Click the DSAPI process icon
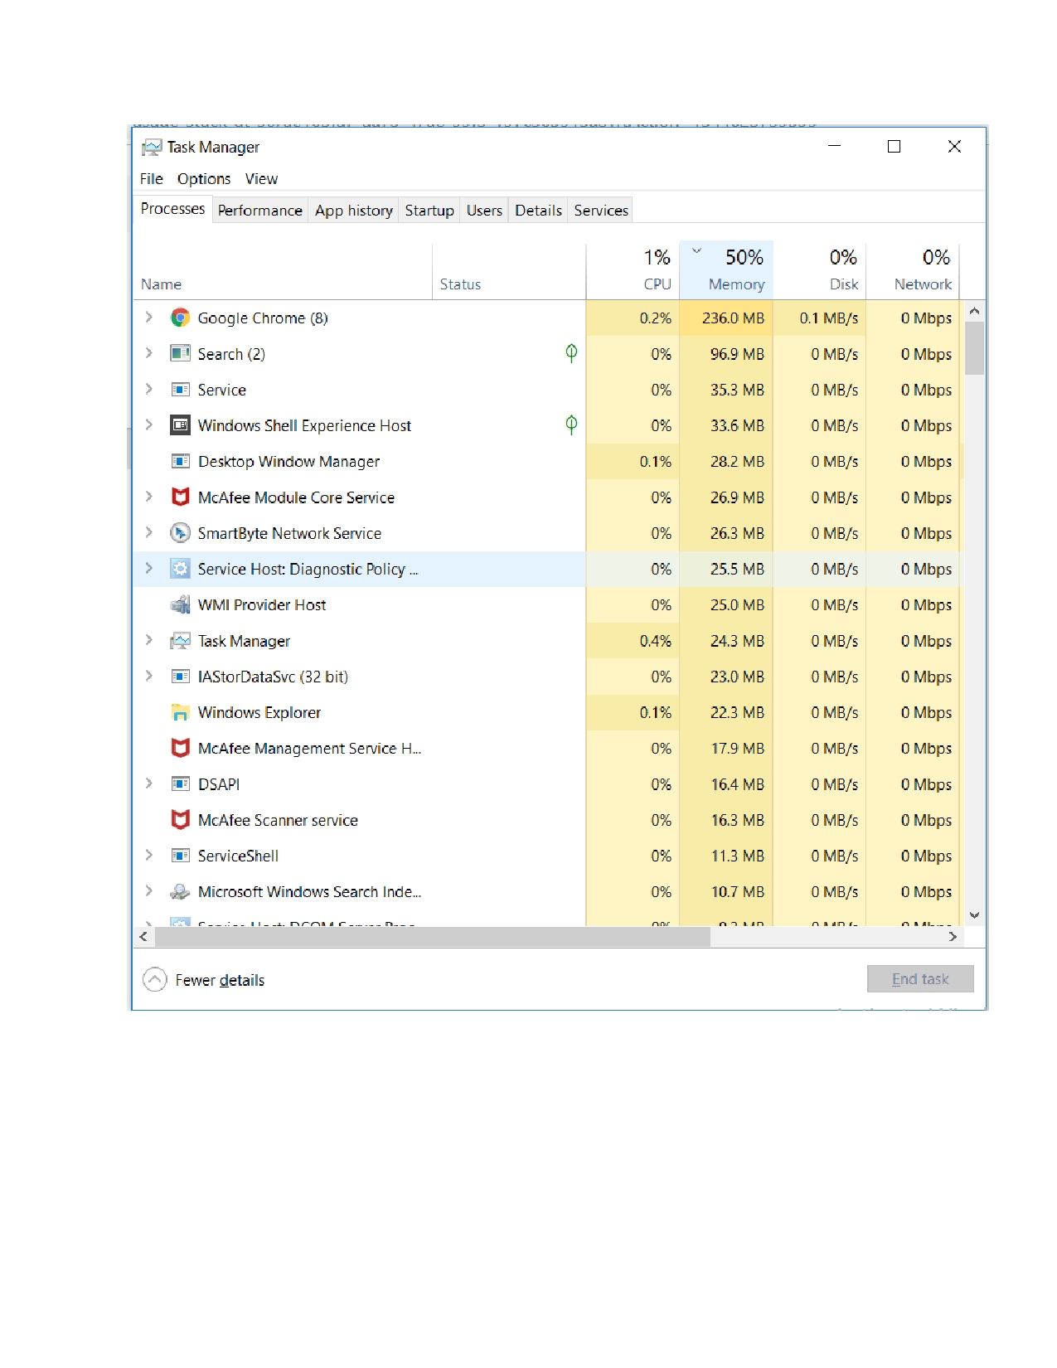1057x1368 pixels. click(x=180, y=784)
